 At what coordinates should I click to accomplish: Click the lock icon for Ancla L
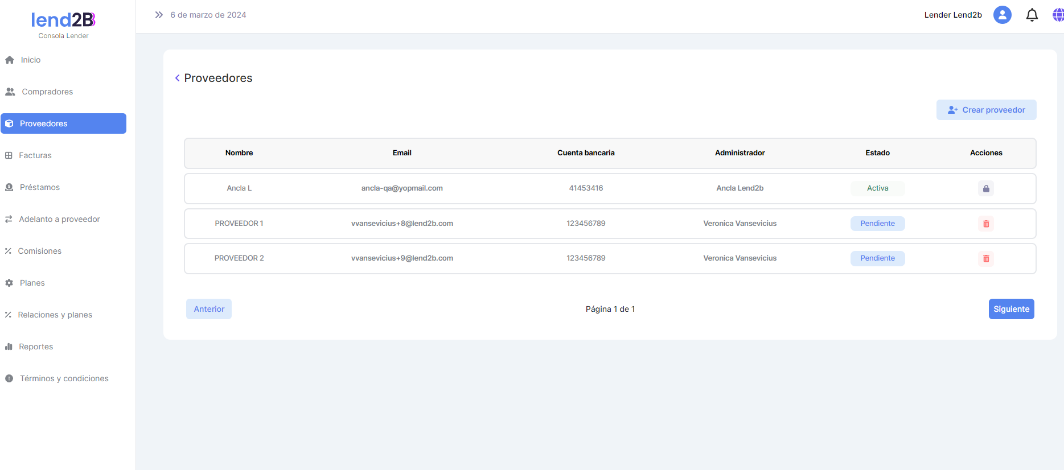pyautogui.click(x=986, y=188)
